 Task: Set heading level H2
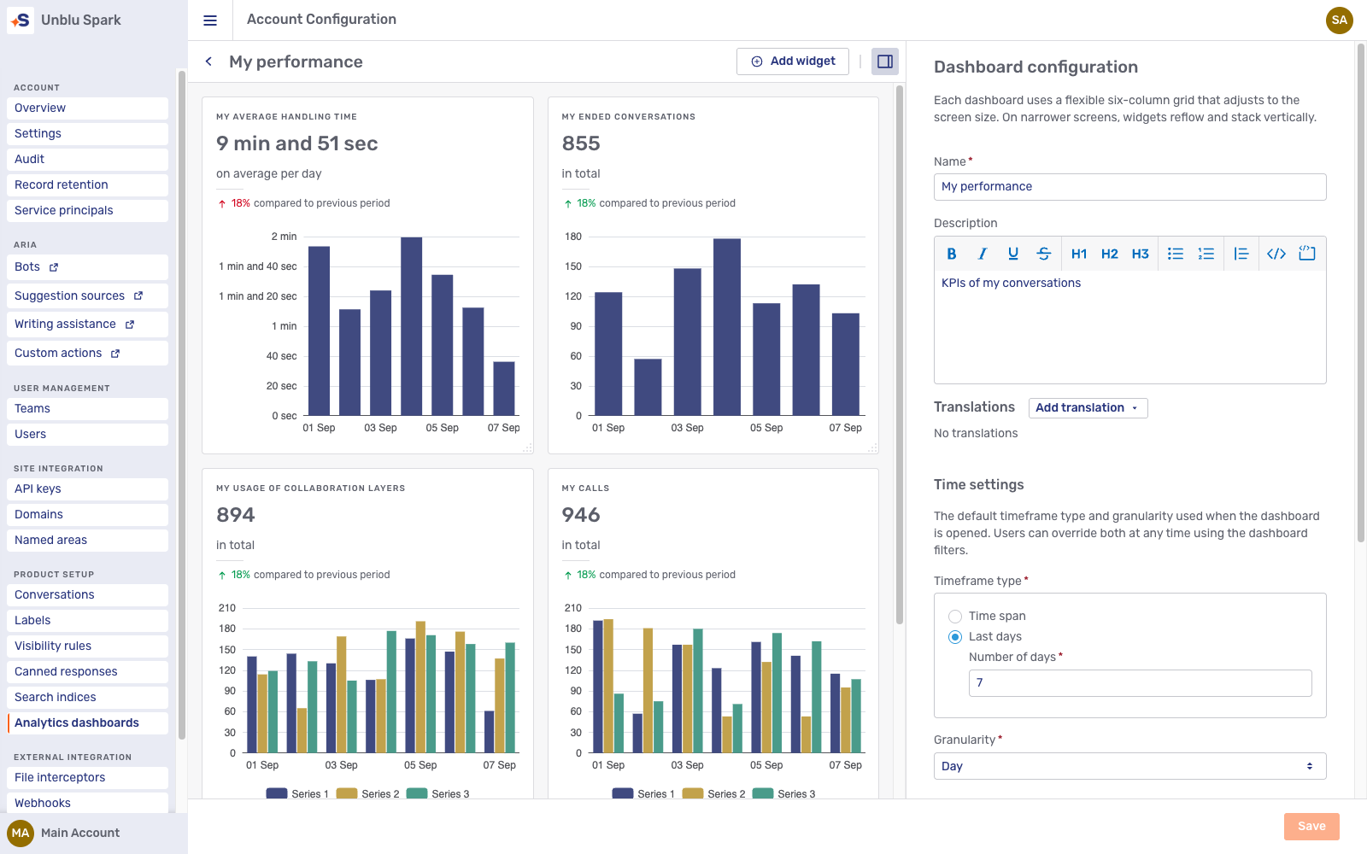(1110, 254)
